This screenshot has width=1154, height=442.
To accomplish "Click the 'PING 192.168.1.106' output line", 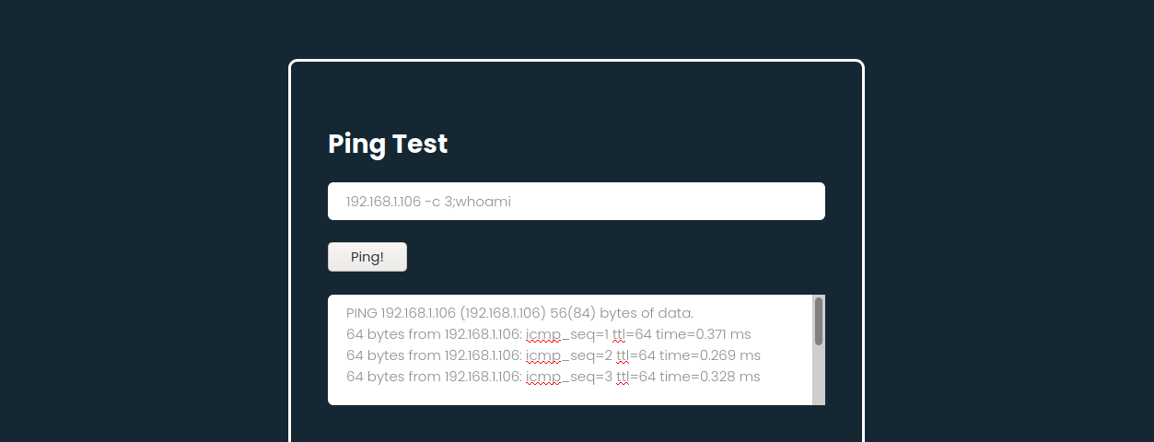I will pos(519,312).
